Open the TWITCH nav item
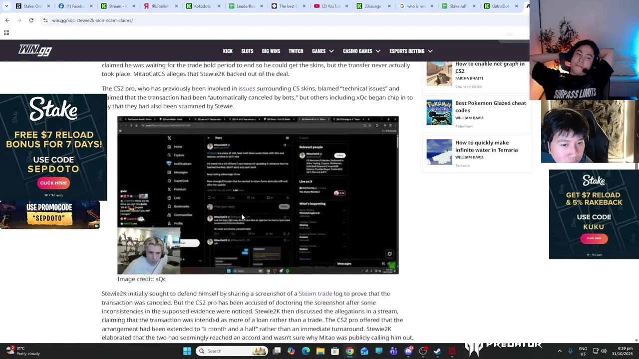 [x=296, y=51]
